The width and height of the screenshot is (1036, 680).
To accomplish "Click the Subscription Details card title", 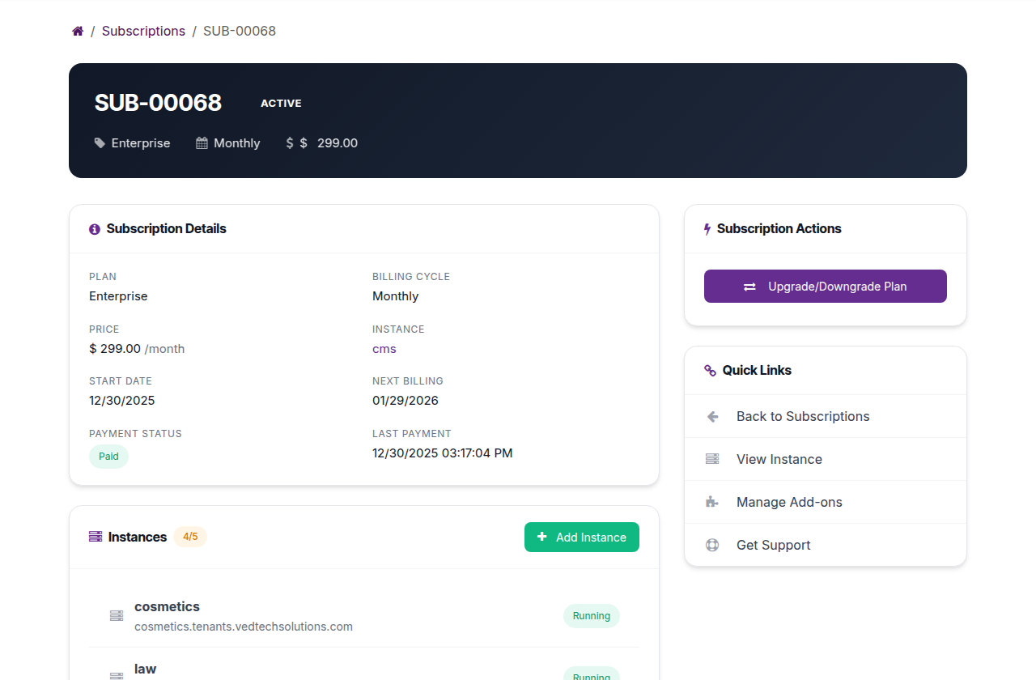I will (167, 229).
